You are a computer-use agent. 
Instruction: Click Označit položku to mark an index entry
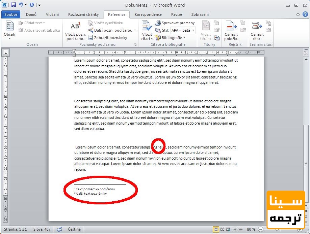[x=231, y=31]
